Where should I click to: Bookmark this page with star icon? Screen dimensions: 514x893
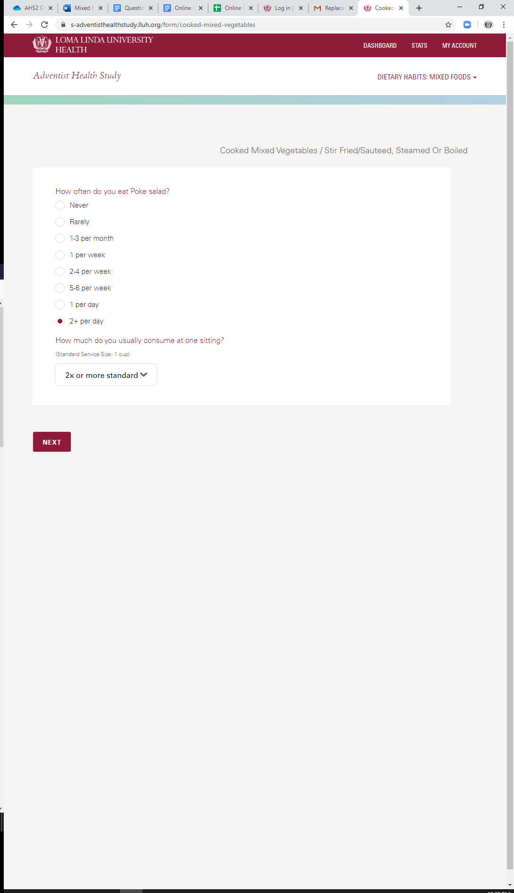tap(448, 25)
